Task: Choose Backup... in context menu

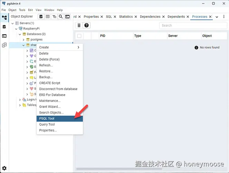Action: click(x=60, y=77)
